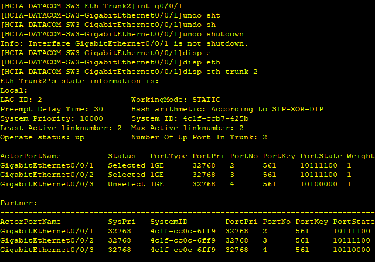Screen dimensions: 375x262
Task: Click the 'Max Active-linknumber: 2' text
Action: [x=187, y=128]
